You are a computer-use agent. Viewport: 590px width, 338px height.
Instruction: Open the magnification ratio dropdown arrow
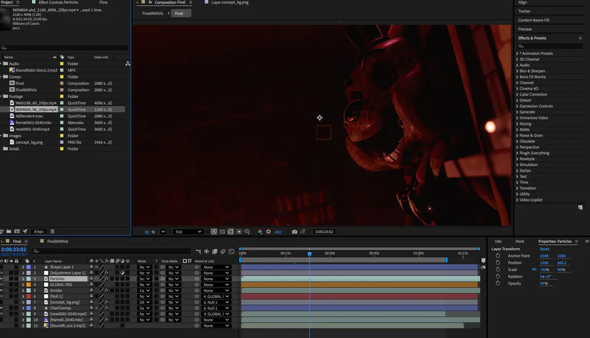pyautogui.click(x=163, y=232)
